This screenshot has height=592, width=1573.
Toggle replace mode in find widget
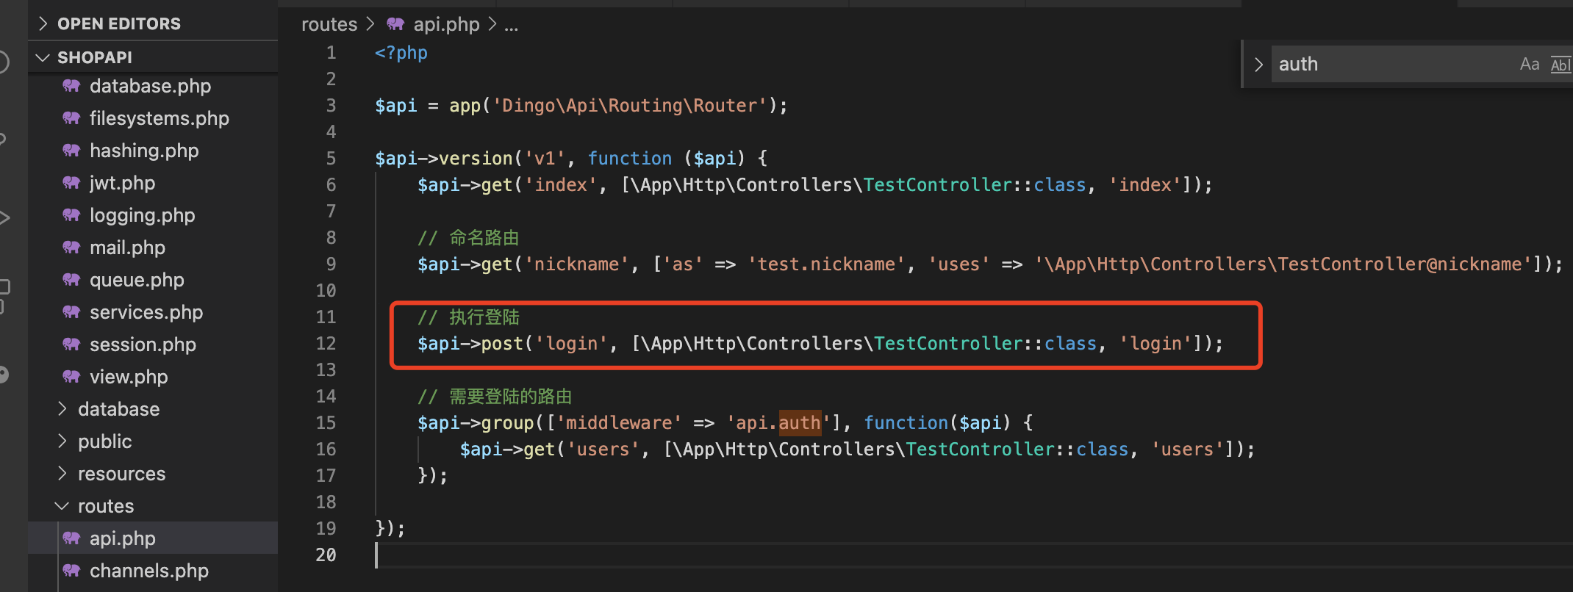[1258, 65]
